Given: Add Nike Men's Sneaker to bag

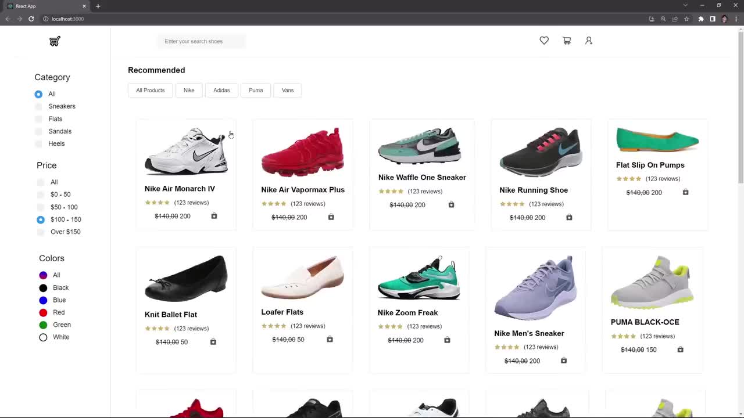Looking at the screenshot, I should (563, 361).
